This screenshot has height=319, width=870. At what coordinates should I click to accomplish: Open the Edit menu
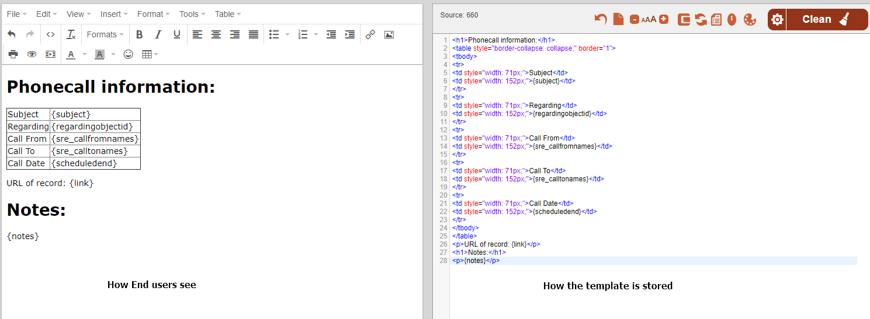[47, 14]
